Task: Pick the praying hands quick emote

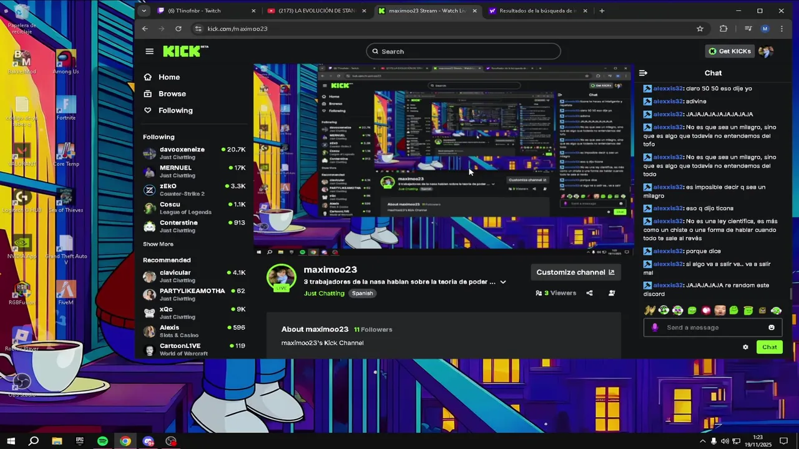Action: (x=650, y=310)
